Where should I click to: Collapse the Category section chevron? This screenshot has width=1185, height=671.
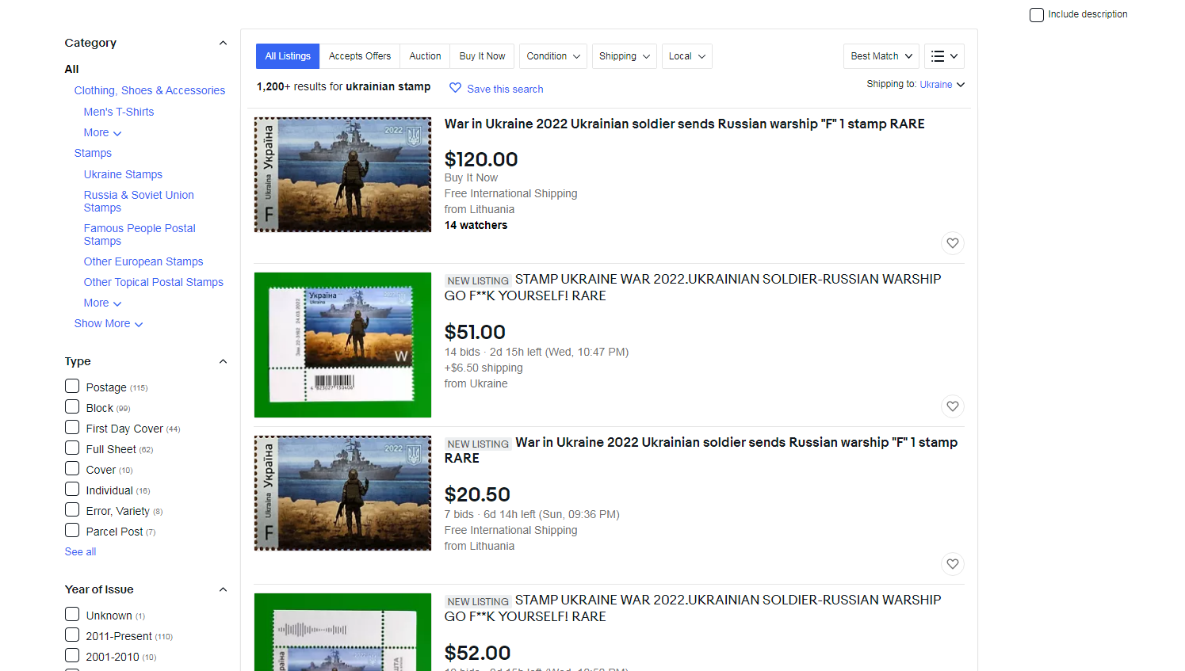tap(223, 44)
